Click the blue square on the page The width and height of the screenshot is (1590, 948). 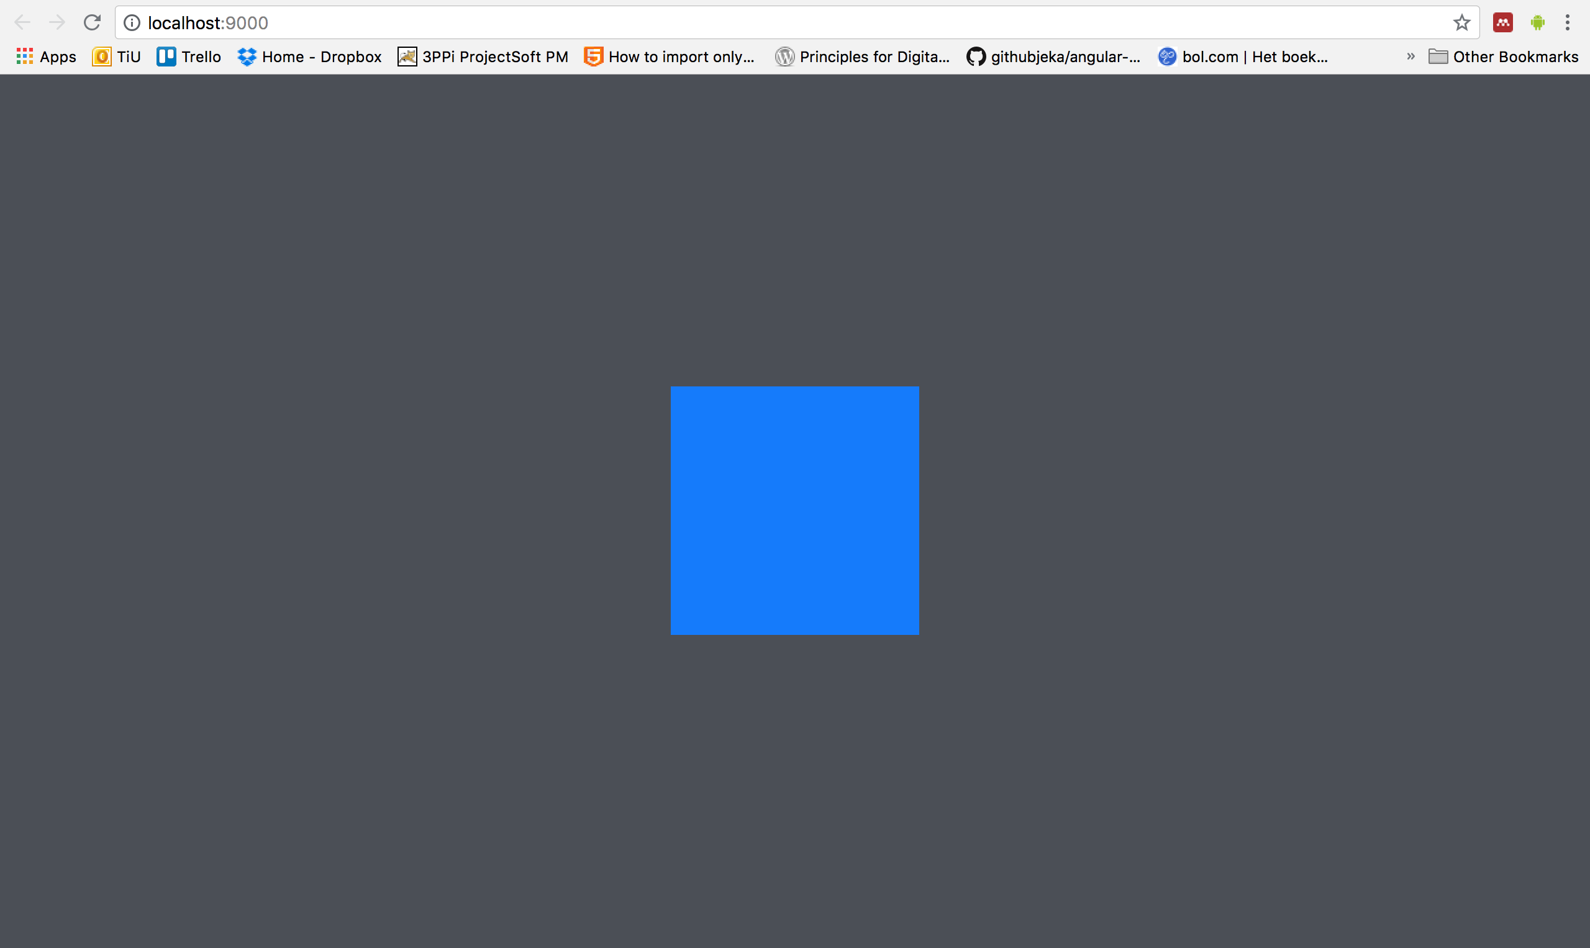click(795, 511)
